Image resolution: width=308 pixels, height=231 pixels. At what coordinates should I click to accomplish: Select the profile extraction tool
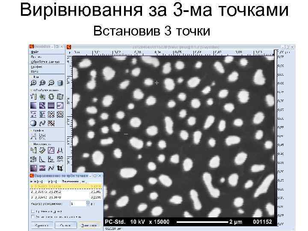tap(51, 150)
